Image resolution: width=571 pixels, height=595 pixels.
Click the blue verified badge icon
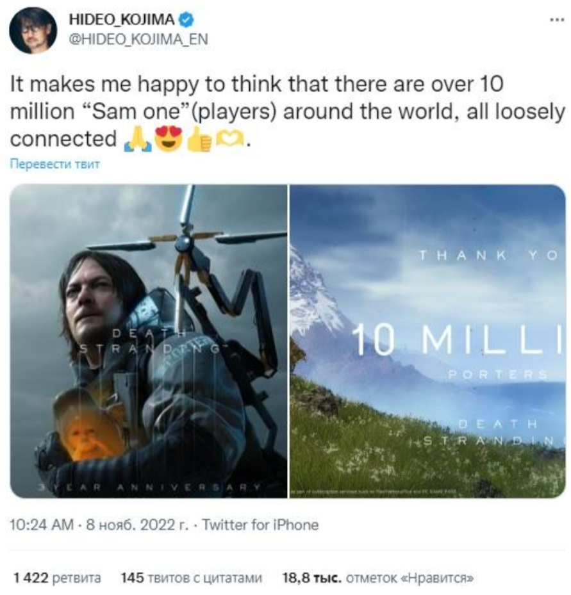click(186, 20)
